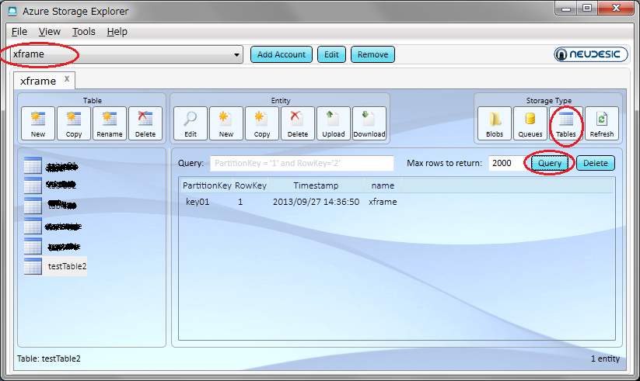Click the New table icon
Viewport: 640px width, 381px height.
click(x=38, y=123)
